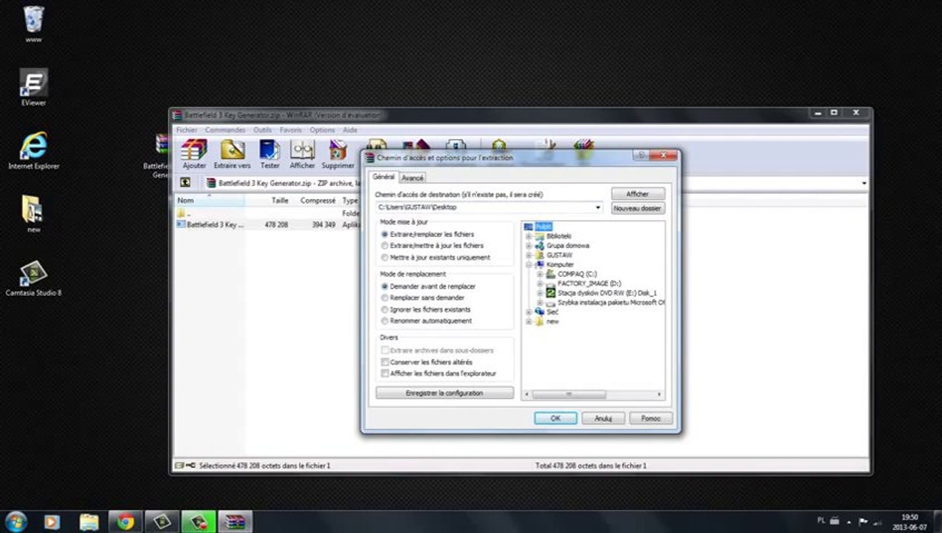Click the Extraire vers toolbar icon

(x=232, y=153)
